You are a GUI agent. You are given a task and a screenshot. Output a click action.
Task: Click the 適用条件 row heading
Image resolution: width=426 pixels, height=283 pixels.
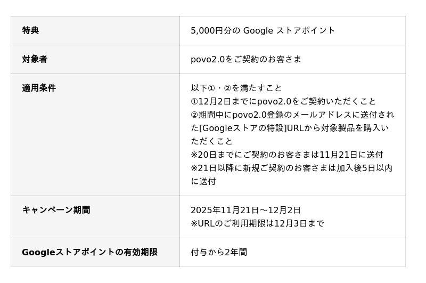(x=39, y=88)
